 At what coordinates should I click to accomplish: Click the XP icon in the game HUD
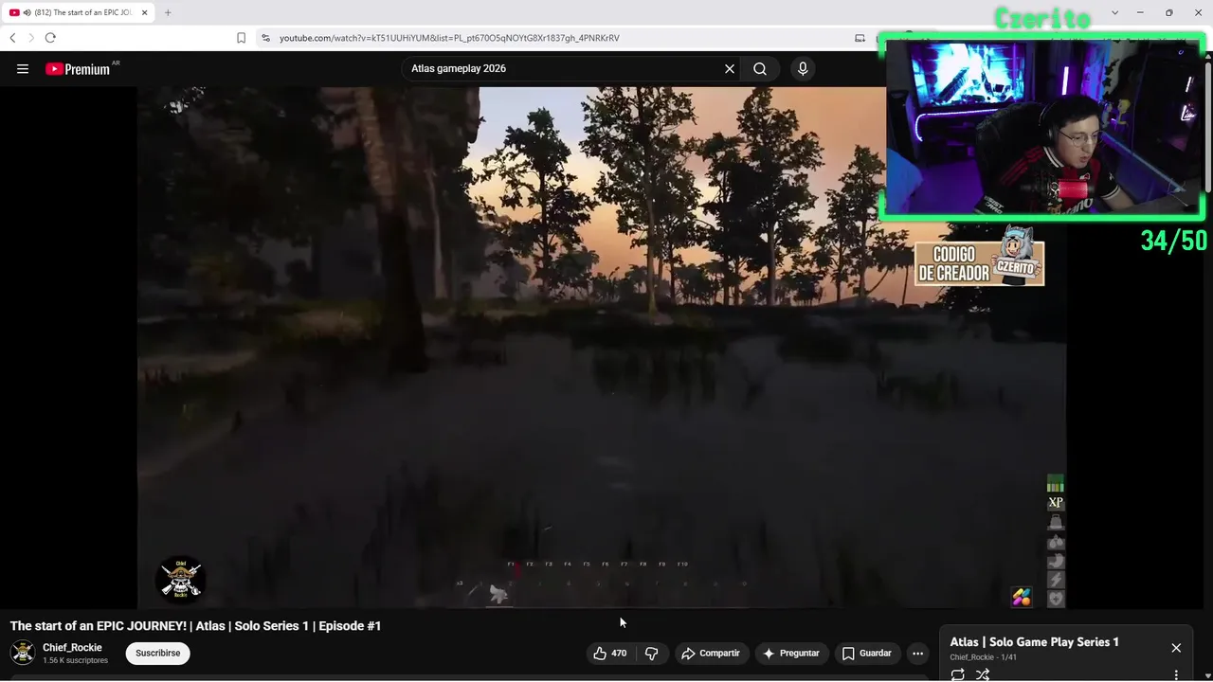click(1056, 503)
